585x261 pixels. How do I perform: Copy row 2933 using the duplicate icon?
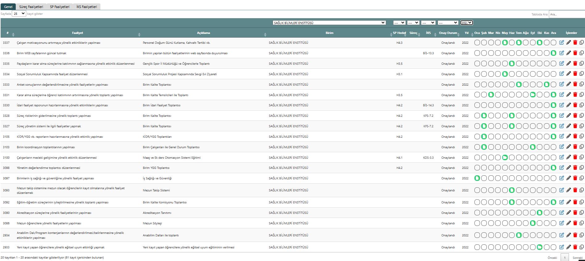point(582,247)
